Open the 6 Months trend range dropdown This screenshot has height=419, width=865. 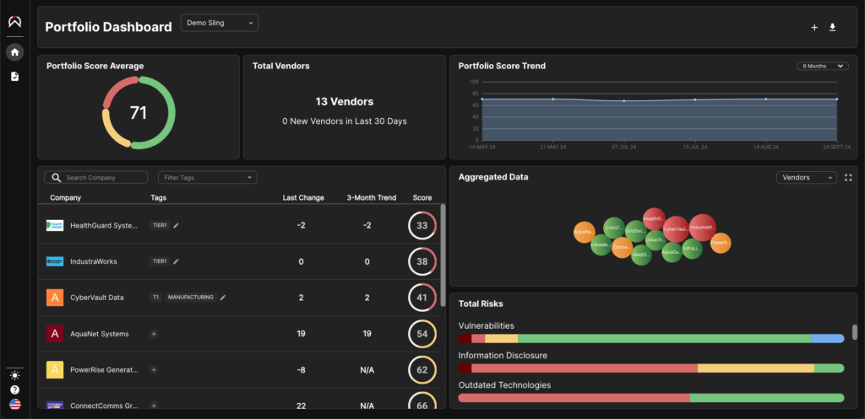[821, 66]
